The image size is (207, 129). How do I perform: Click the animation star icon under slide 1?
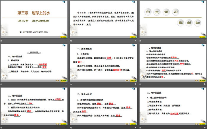(1, 41)
